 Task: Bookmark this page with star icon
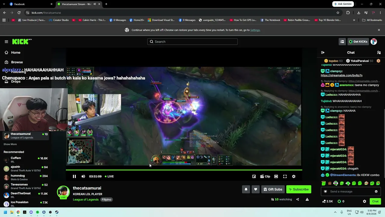338,13
